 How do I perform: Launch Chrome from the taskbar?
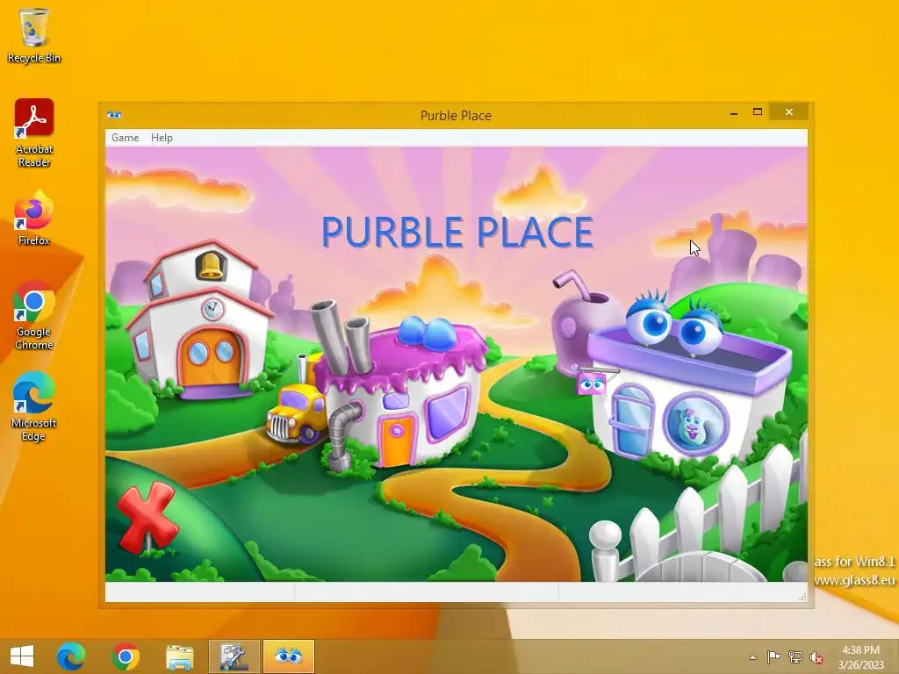(x=126, y=656)
